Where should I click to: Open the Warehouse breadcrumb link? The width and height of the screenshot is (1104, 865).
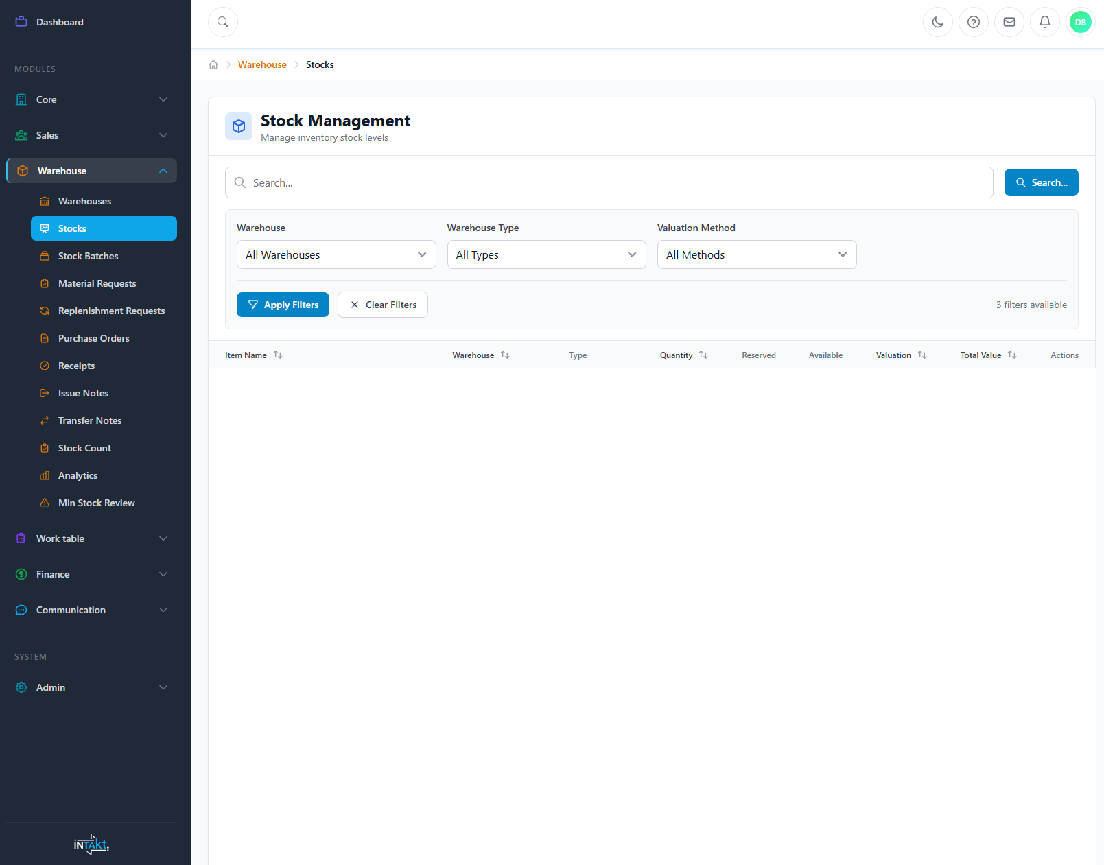point(262,64)
